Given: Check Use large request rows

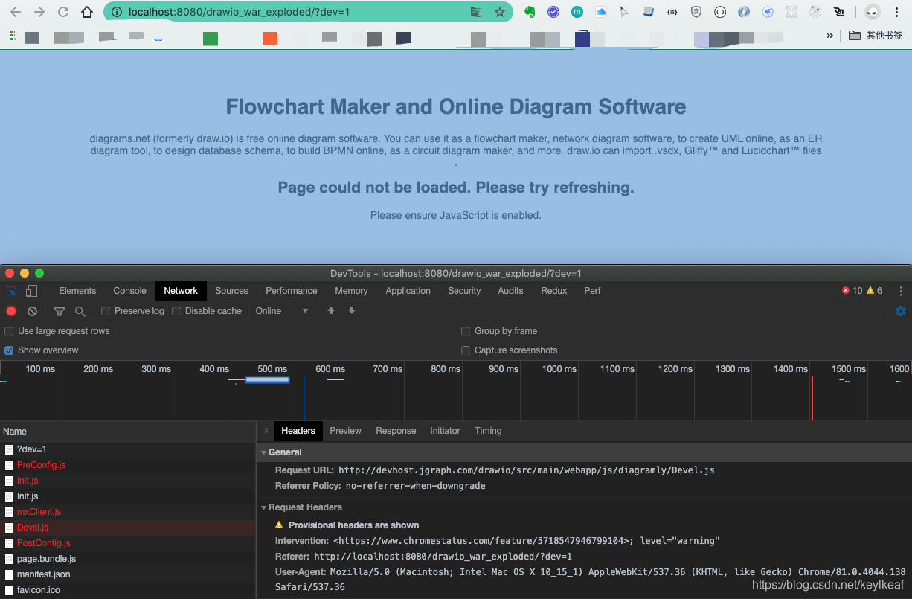Looking at the screenshot, I should click(9, 331).
